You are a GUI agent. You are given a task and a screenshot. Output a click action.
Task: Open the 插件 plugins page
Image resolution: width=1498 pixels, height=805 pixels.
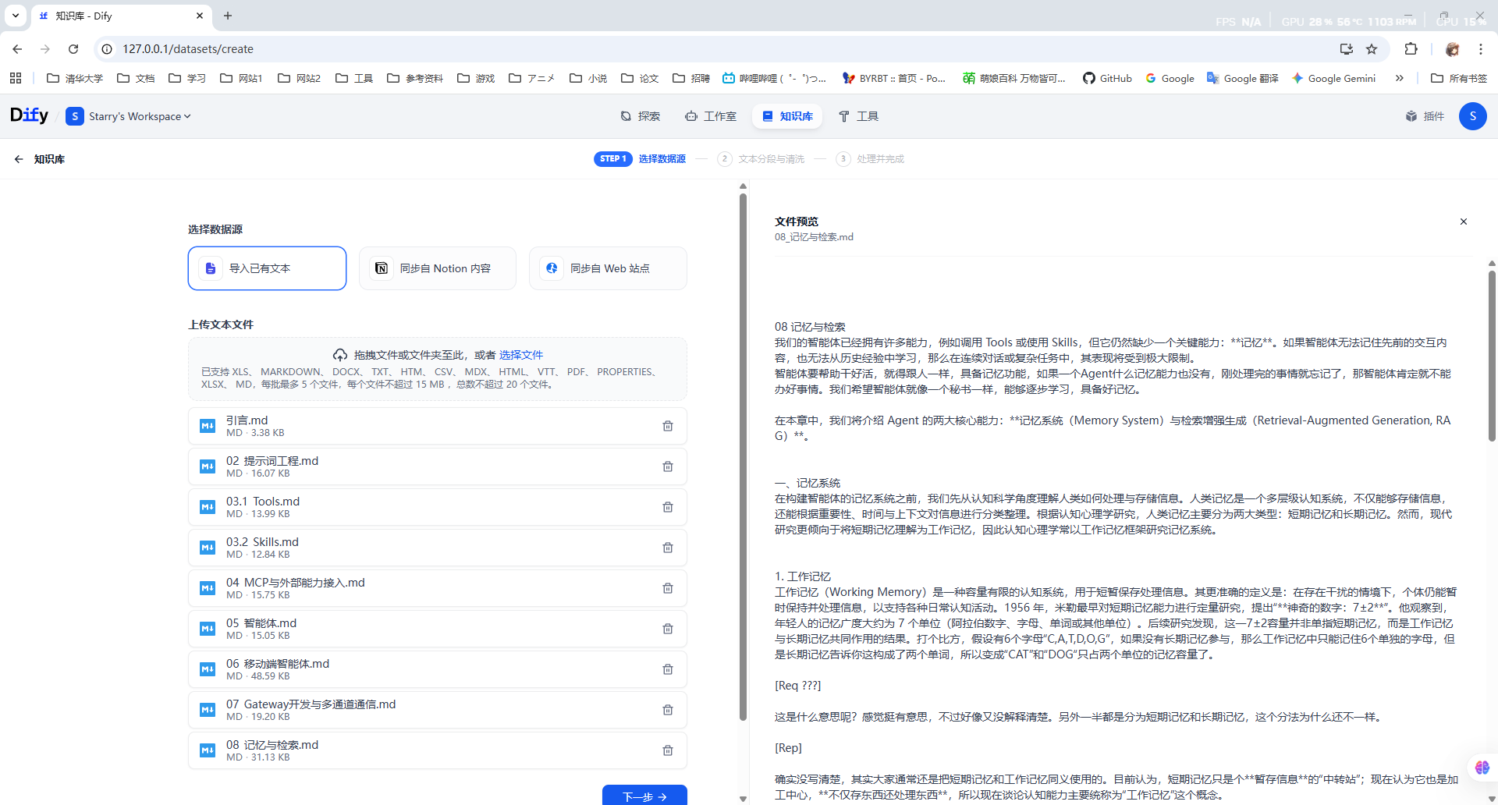click(x=1425, y=116)
